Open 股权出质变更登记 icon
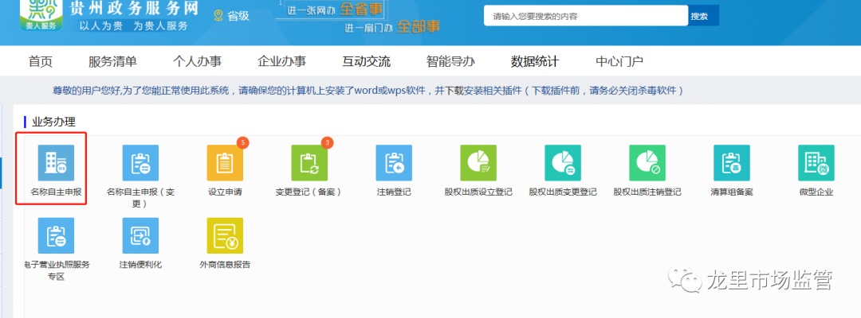This screenshot has width=861, height=318. point(563,163)
